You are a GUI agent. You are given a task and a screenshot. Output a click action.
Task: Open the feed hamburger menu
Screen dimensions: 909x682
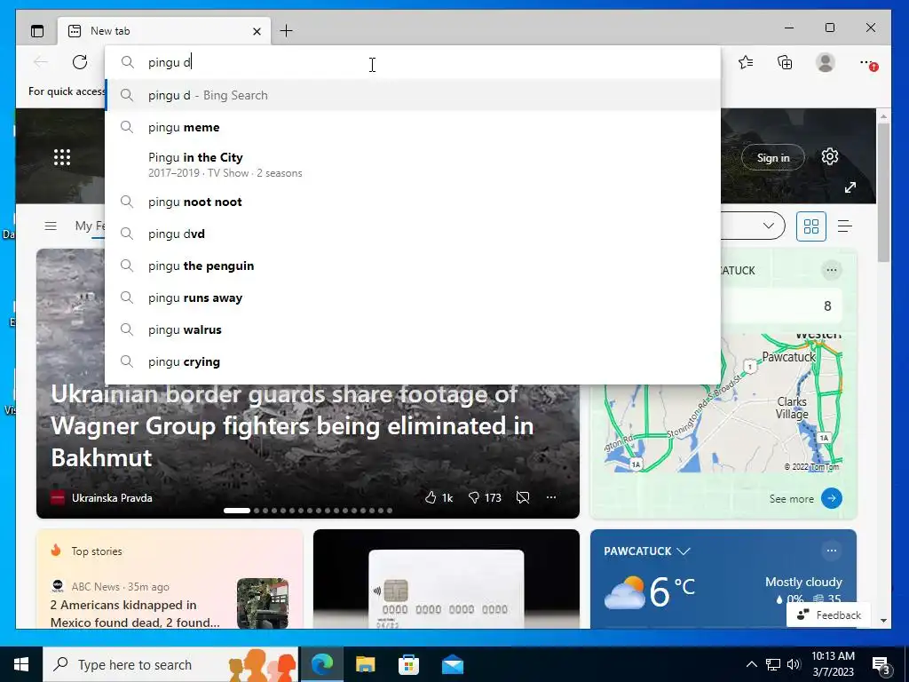tap(51, 226)
